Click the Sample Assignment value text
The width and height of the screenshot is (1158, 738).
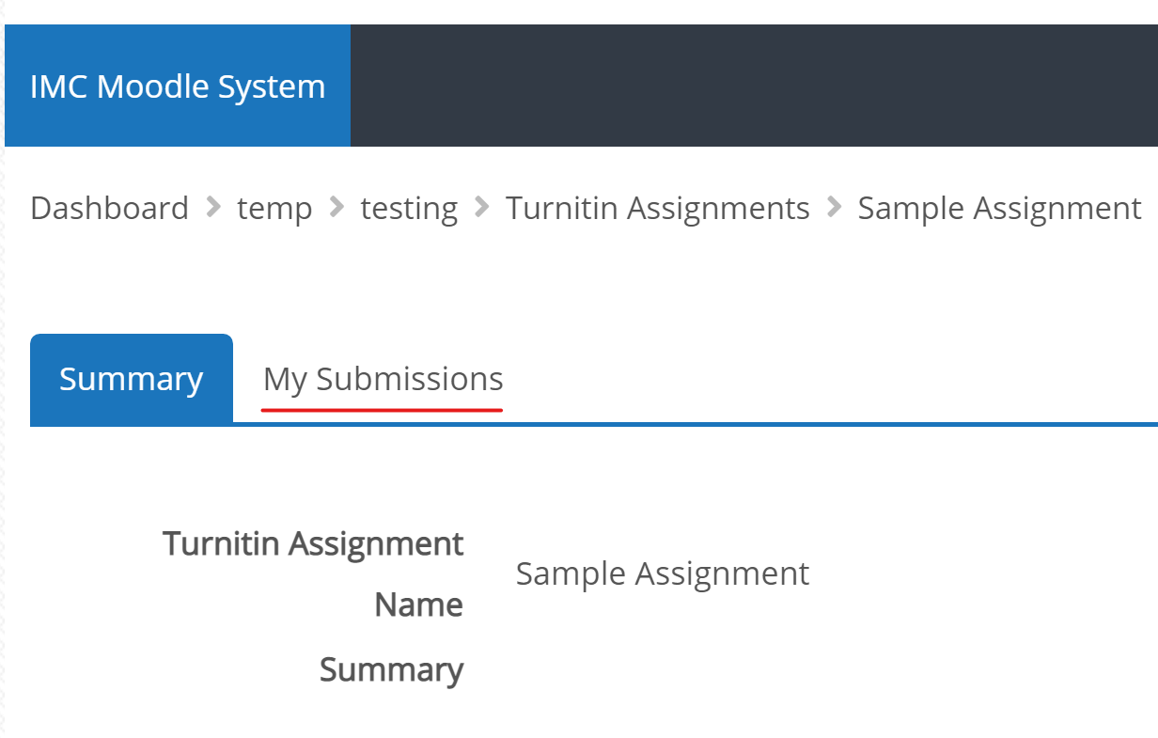pos(663,573)
